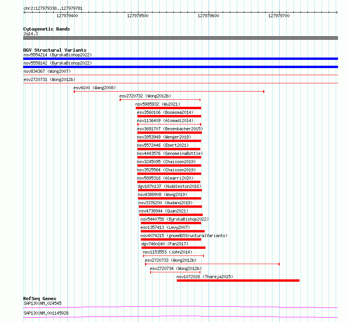Click the nsv5558142 (ByrskaBishop2022) label

click(58, 63)
